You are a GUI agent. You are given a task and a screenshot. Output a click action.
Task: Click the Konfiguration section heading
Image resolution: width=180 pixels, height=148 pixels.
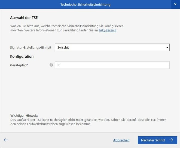pos(22,56)
